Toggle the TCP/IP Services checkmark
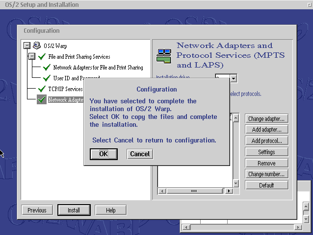The width and height of the screenshot is (313, 235). click(x=42, y=89)
